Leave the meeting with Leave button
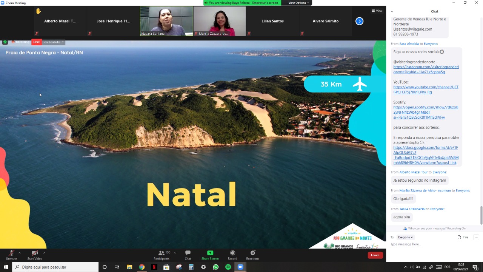483x272 pixels. 375,255
